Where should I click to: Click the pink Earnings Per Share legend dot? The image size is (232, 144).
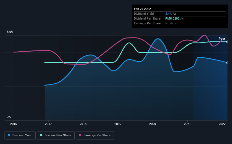pyautogui.click(x=80, y=135)
